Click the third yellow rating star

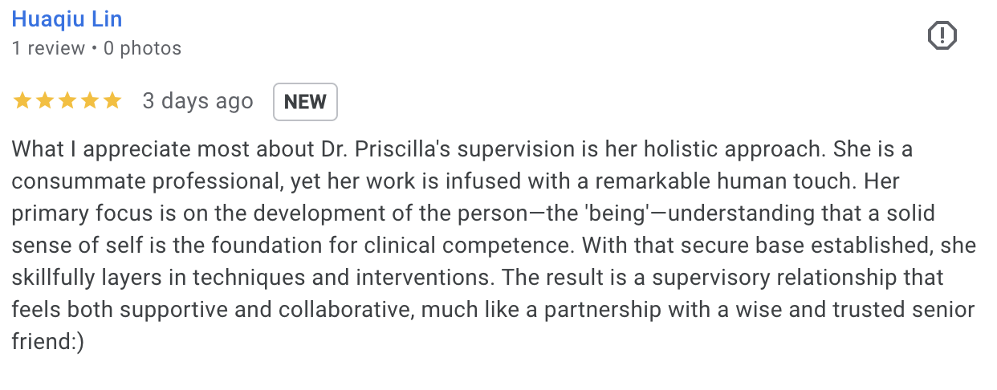pyautogui.click(x=67, y=101)
